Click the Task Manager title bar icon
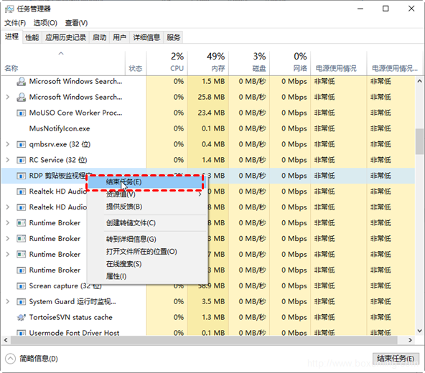Viewport: 425px width, 373px height. pos(9,9)
